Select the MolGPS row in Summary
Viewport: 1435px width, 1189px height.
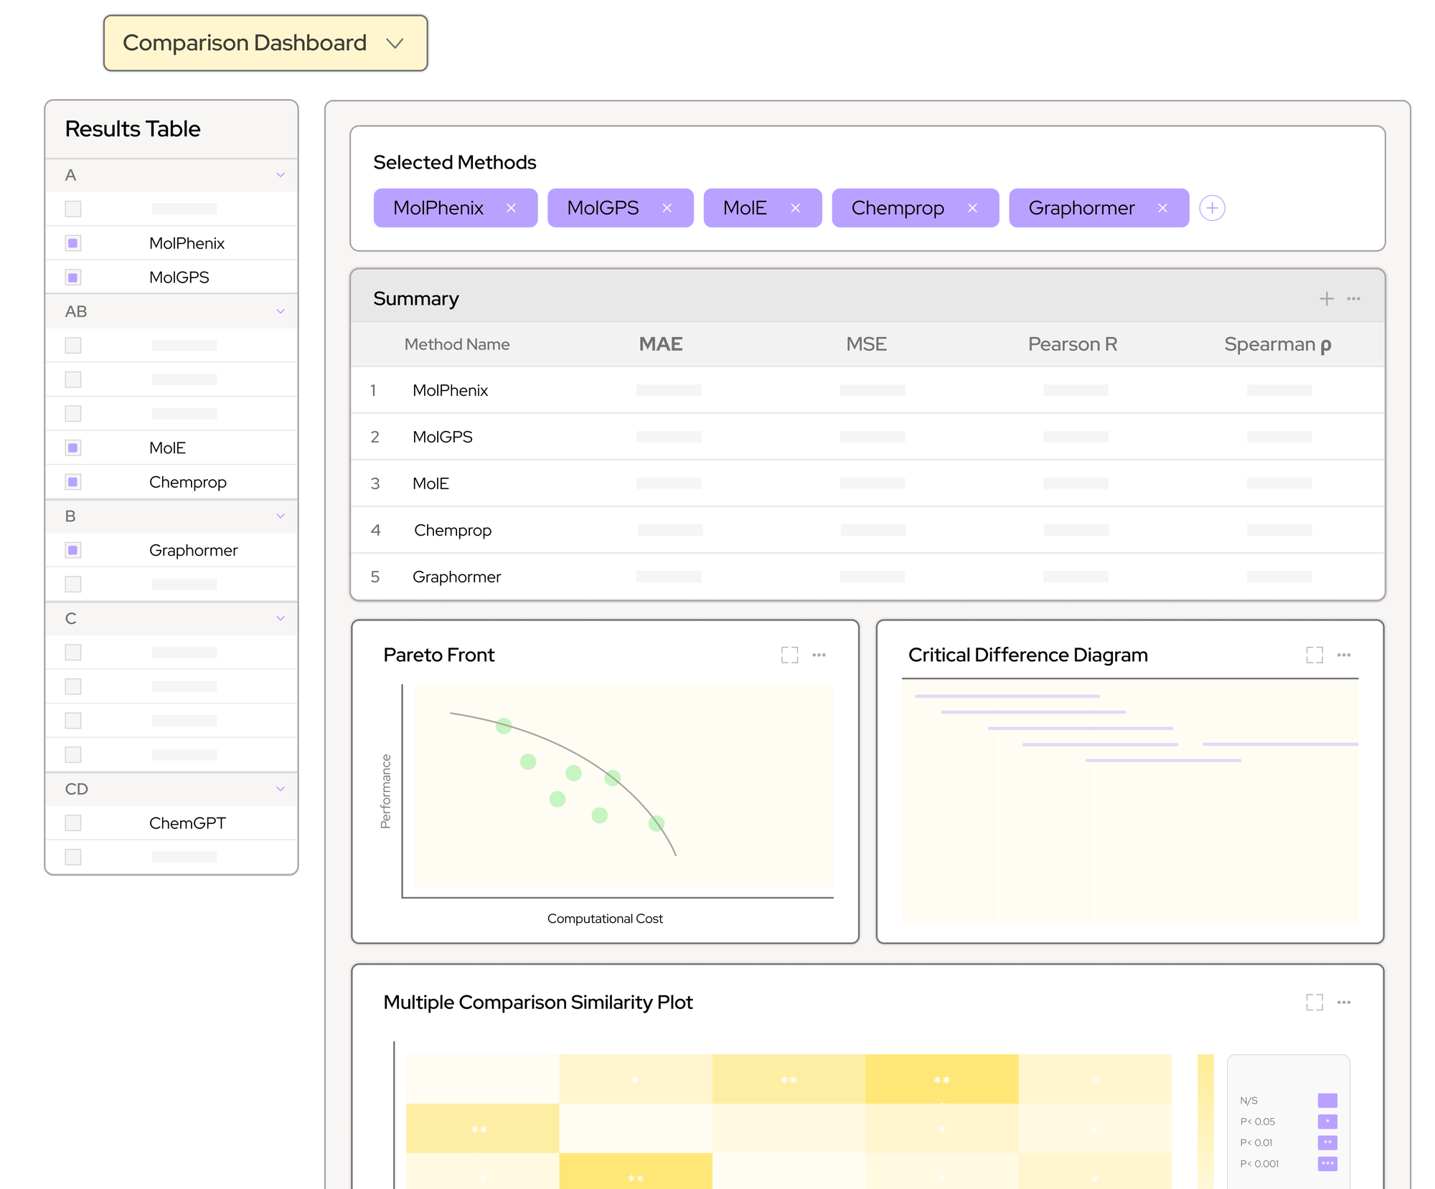[x=867, y=437]
